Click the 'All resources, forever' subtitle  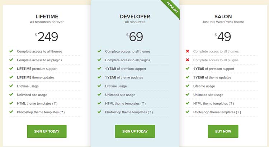point(47,22)
